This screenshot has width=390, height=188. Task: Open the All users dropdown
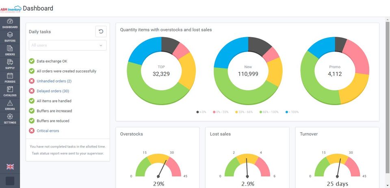click(68, 45)
